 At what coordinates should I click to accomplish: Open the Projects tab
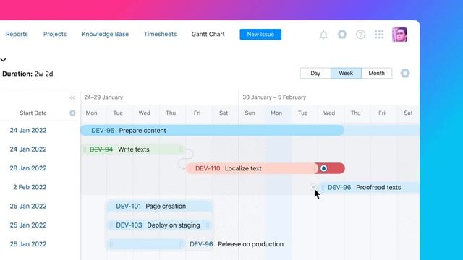pos(55,34)
